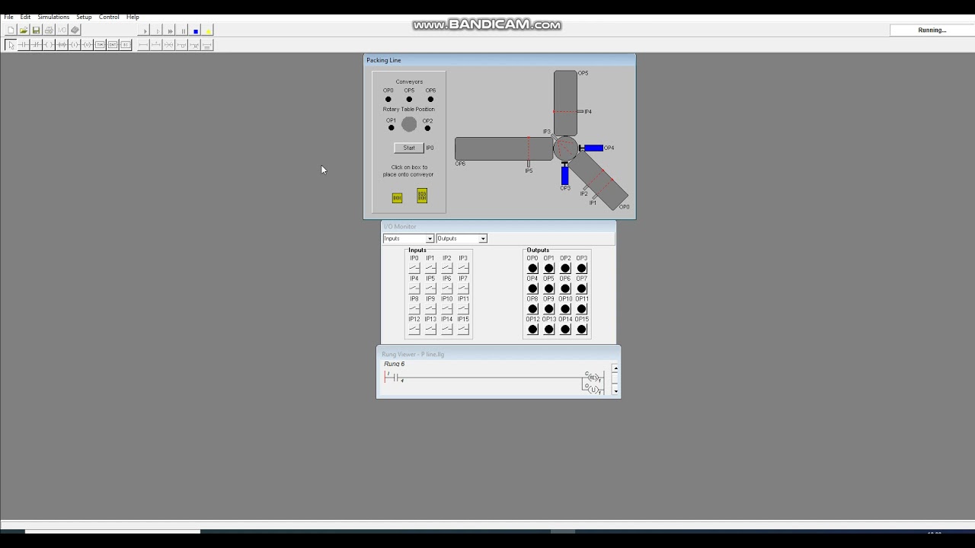This screenshot has height=548, width=975.
Task: Click output indicator OP7 in I/O Monitor
Action: (582, 288)
